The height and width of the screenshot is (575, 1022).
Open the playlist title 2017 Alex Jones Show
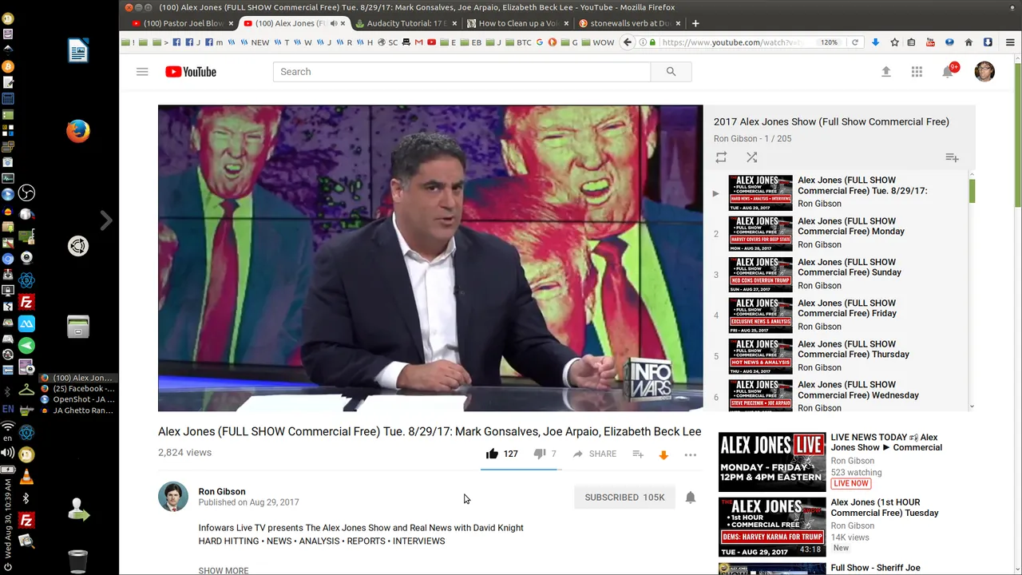point(831,121)
